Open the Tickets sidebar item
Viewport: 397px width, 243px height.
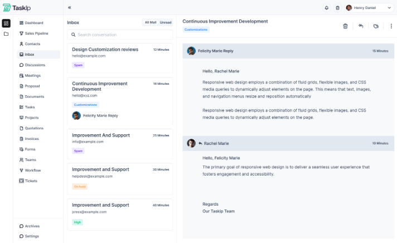point(31,181)
